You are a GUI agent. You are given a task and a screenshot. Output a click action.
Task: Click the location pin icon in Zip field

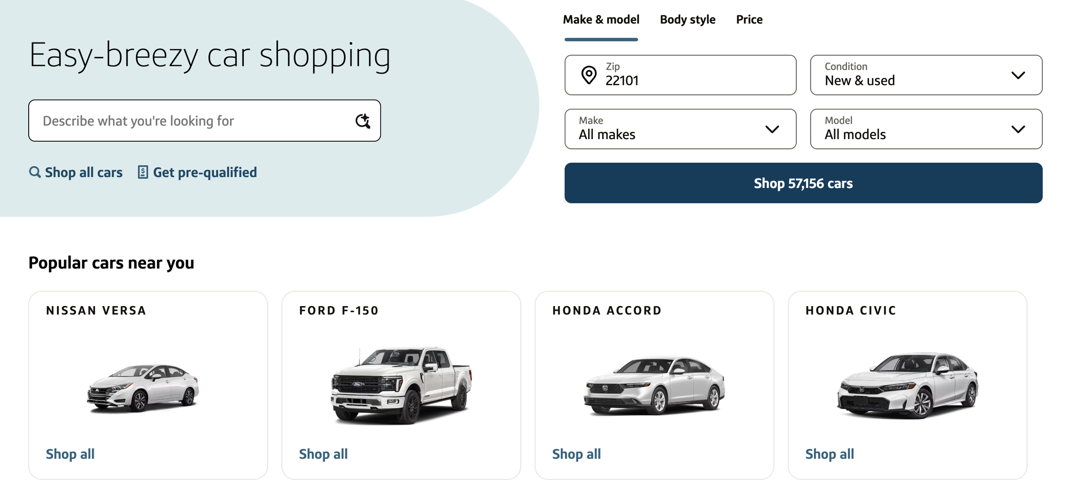click(x=589, y=75)
